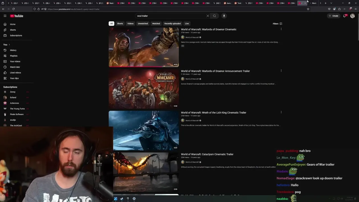Open the YouTube hamburger guide menu
This screenshot has height=202, width=359.
coord(5,16)
